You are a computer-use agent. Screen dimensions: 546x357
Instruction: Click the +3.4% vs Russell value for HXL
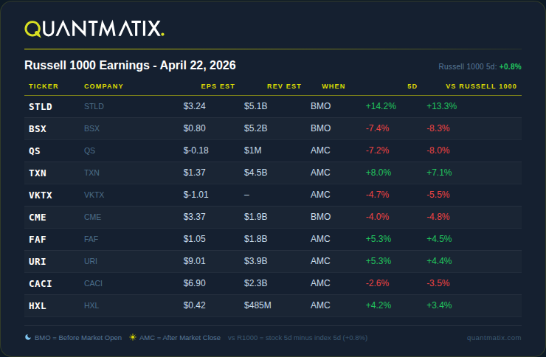click(x=439, y=305)
